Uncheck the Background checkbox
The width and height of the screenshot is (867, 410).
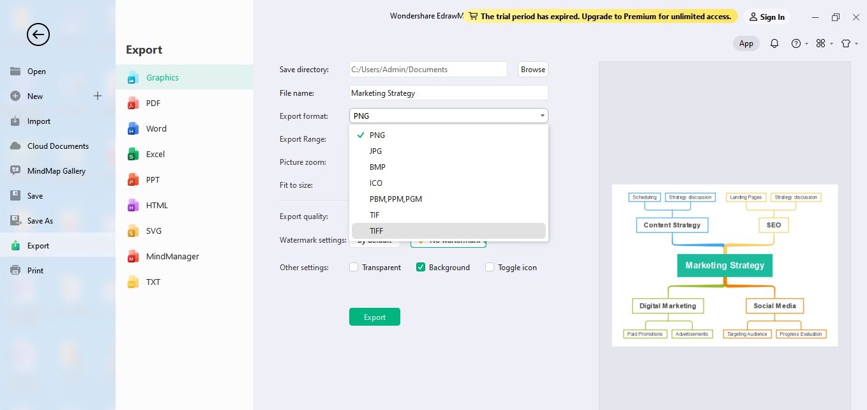click(x=421, y=268)
